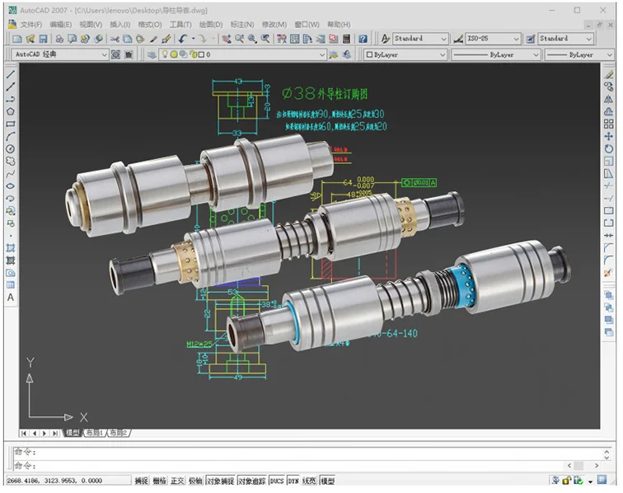Screen dimensions: 623x493
Task: Expand the ISO-25 dimension style dropdown
Action: pyautogui.click(x=493, y=39)
